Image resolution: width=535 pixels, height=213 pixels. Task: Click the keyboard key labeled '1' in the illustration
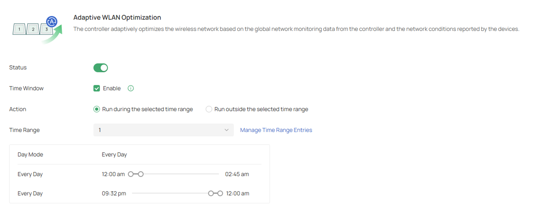(19, 29)
